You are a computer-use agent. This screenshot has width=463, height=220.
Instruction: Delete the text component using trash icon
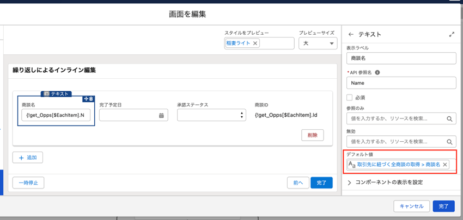point(91,98)
